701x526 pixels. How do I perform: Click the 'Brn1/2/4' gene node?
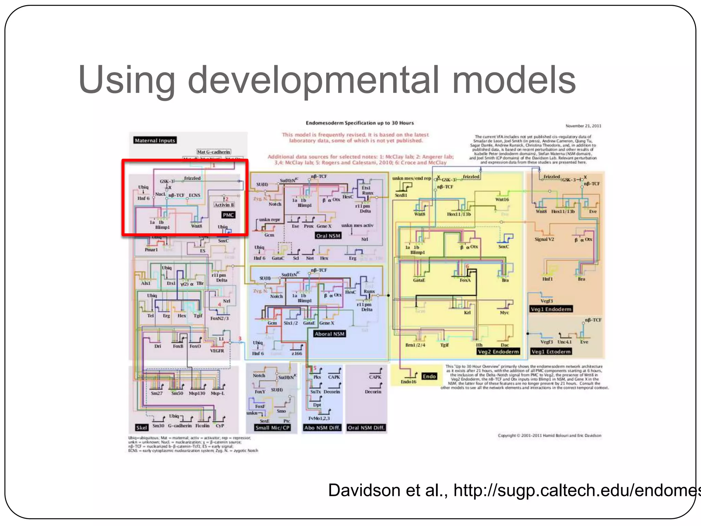(415, 345)
